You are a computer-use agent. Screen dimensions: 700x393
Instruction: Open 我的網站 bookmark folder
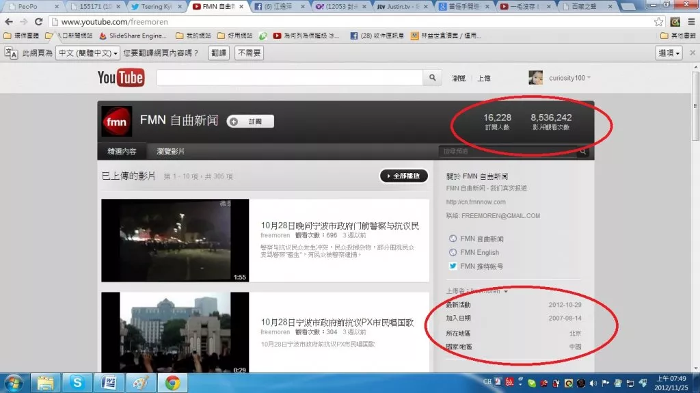tap(193, 36)
